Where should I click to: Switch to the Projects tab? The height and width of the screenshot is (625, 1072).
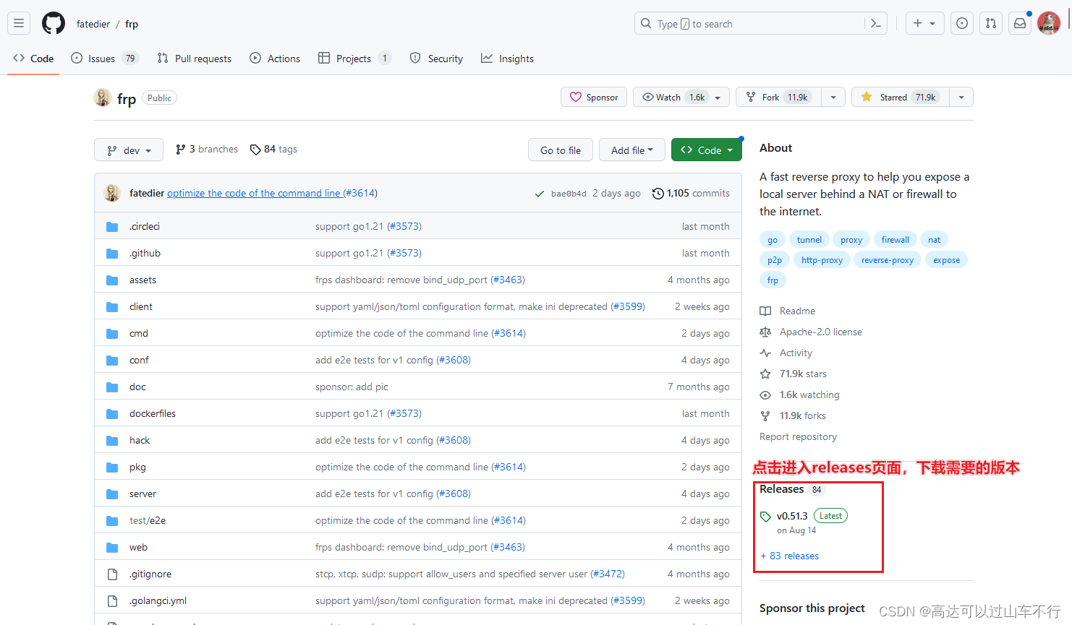coord(354,59)
